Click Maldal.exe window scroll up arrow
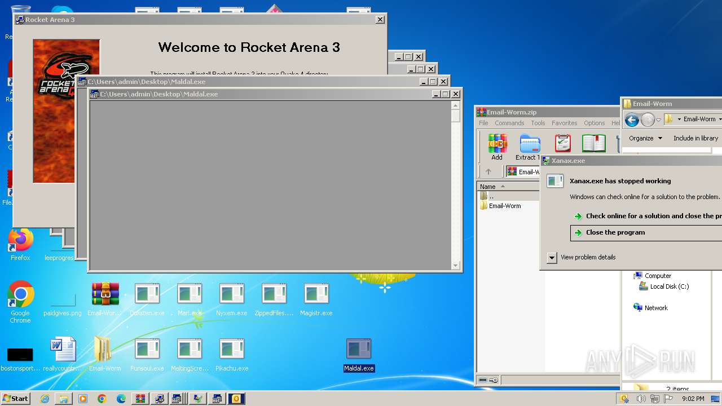 [456, 105]
